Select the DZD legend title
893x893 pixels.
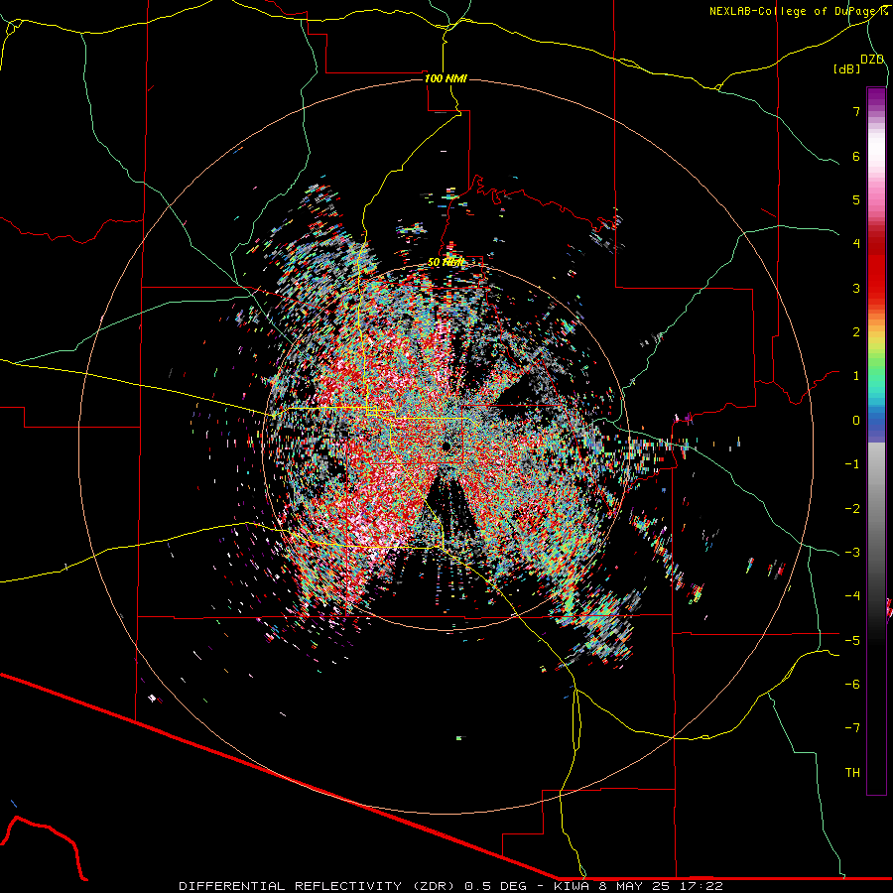(872, 60)
